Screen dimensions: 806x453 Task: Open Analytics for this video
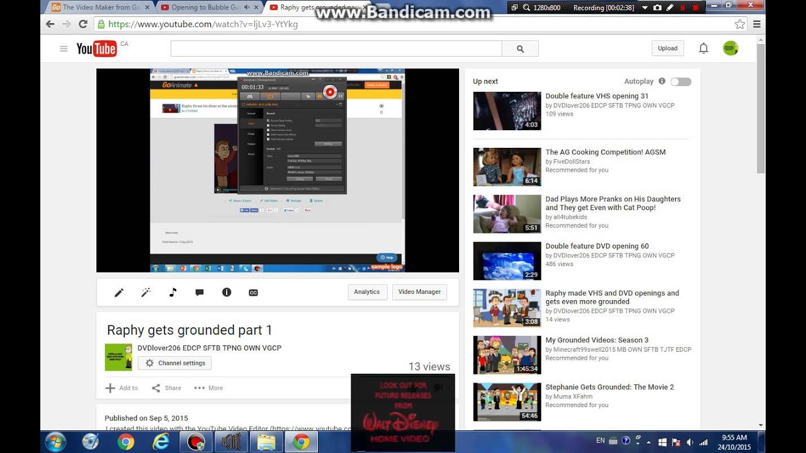click(366, 292)
